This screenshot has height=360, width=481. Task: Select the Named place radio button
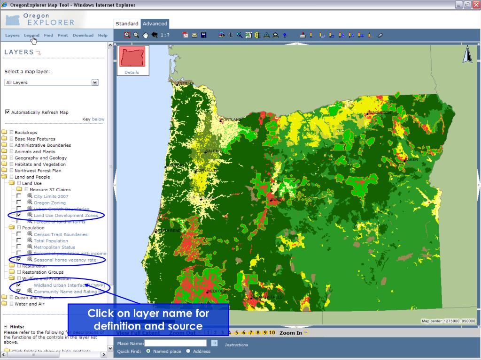[x=148, y=351]
